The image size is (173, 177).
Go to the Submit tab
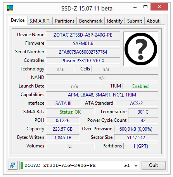coord(135,21)
